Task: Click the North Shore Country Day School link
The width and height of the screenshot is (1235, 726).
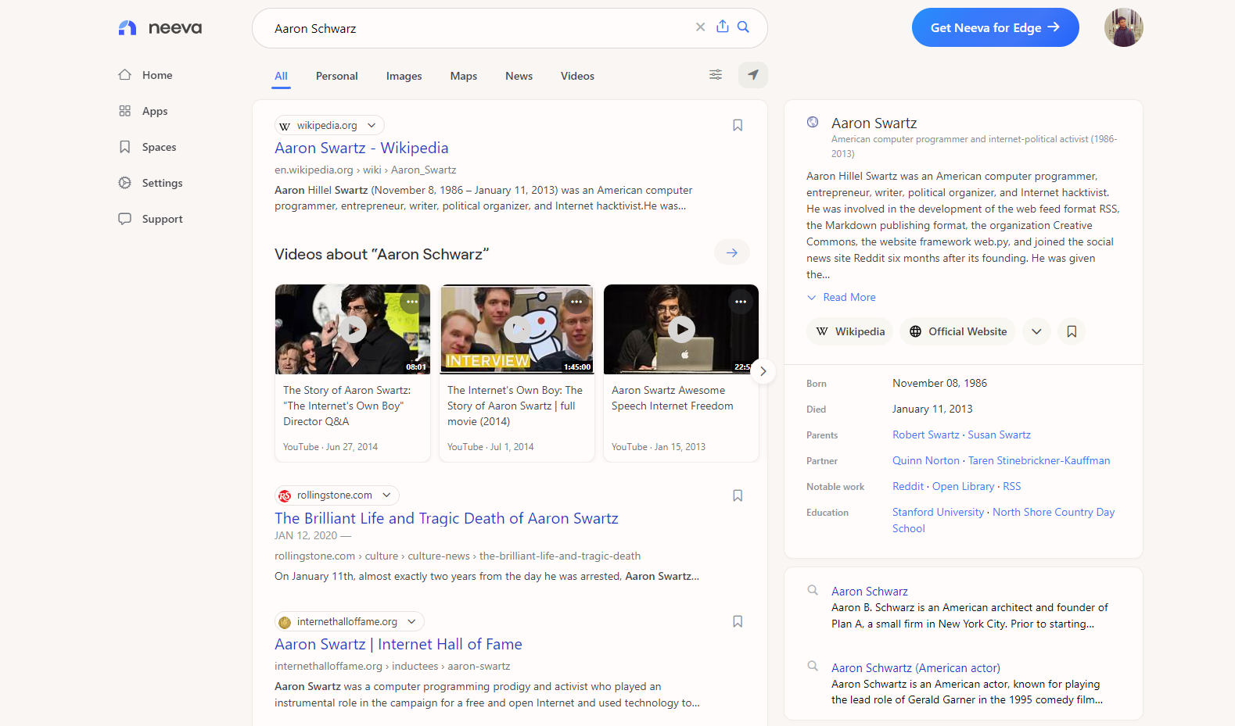Action: click(x=1003, y=520)
